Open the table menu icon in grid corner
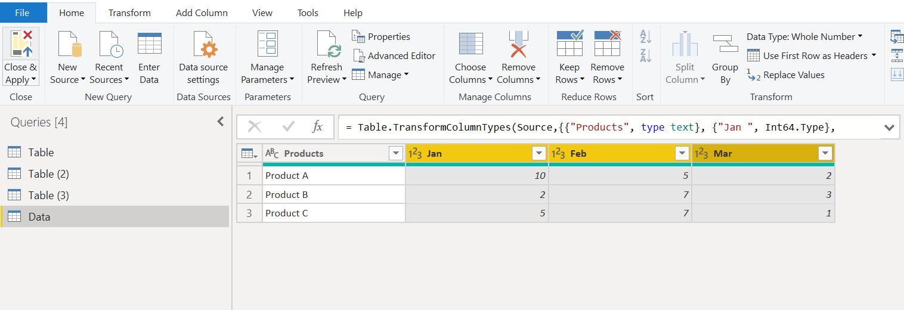This screenshot has height=310, width=904. [249, 154]
